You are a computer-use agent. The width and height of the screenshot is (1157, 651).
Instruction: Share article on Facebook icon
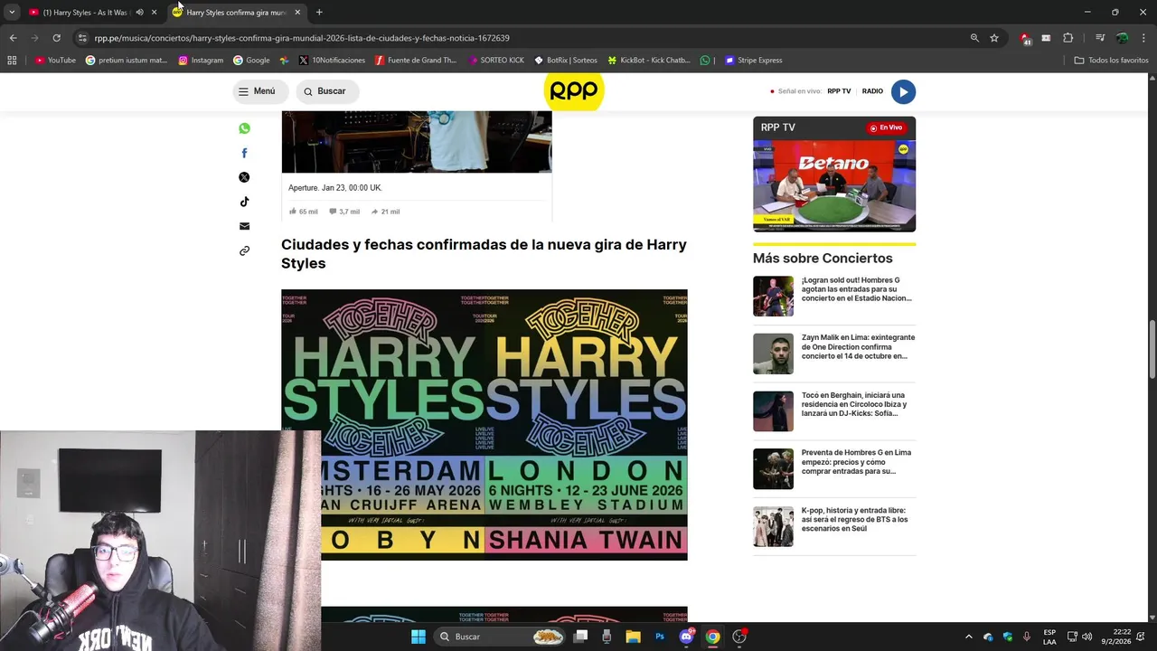pyautogui.click(x=244, y=153)
